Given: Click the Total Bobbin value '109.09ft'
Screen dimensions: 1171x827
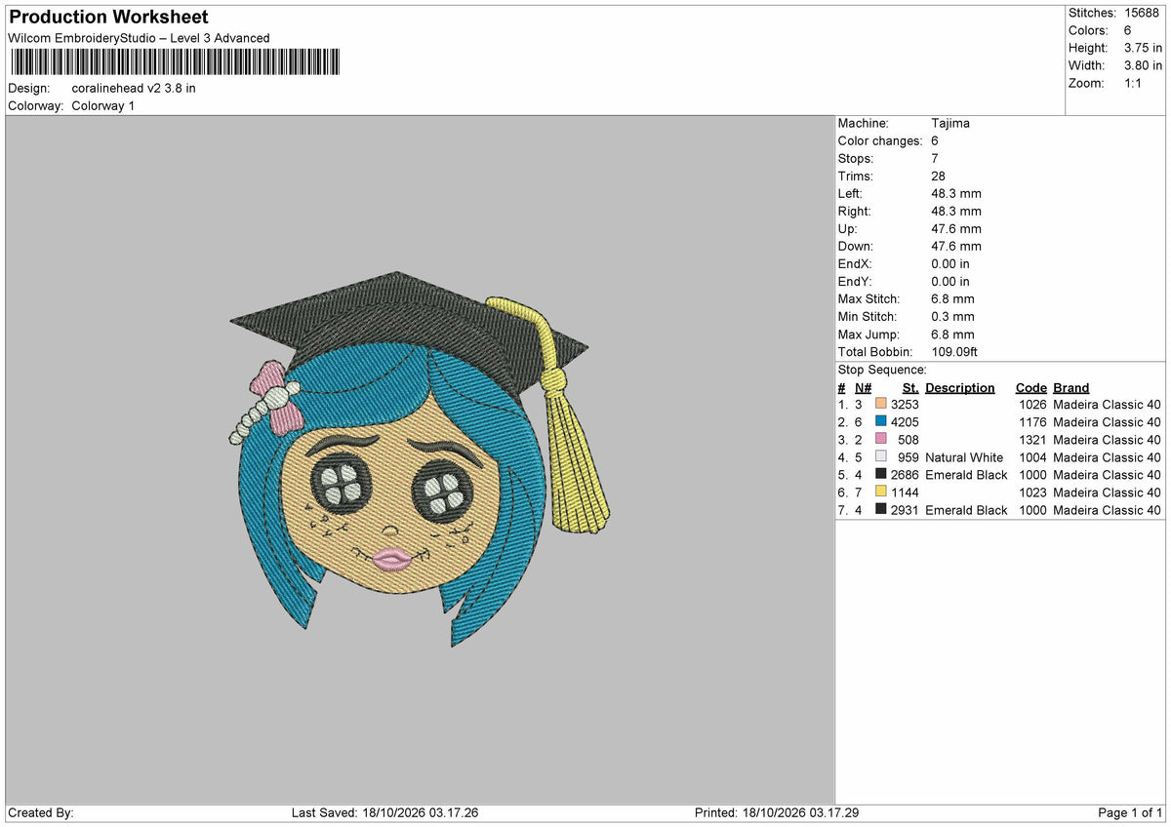Looking at the screenshot, I should coord(954,352).
